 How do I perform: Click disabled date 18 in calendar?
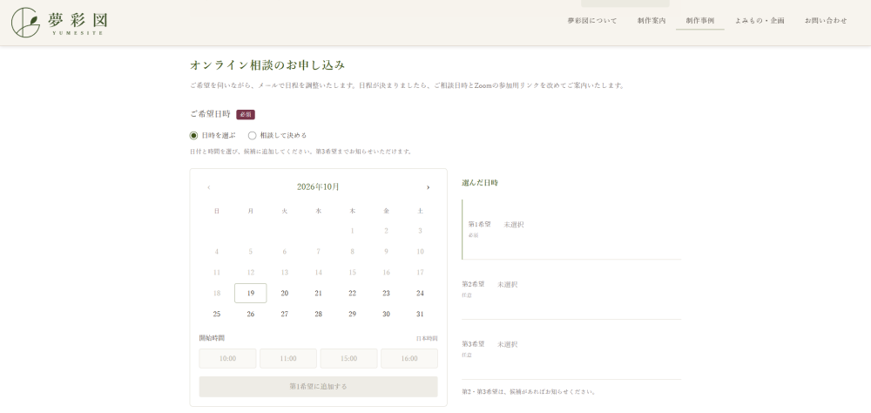tap(217, 293)
